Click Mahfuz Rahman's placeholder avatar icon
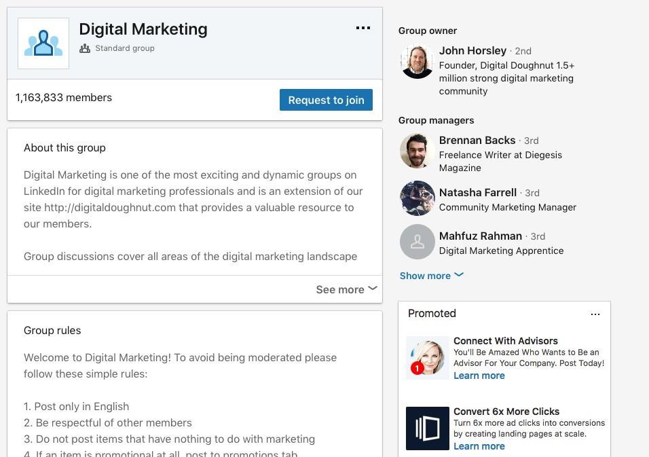 click(418, 242)
